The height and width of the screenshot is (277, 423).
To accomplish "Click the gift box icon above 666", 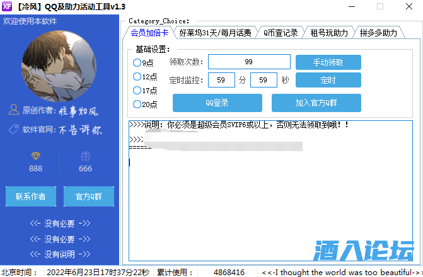I will (86, 155).
